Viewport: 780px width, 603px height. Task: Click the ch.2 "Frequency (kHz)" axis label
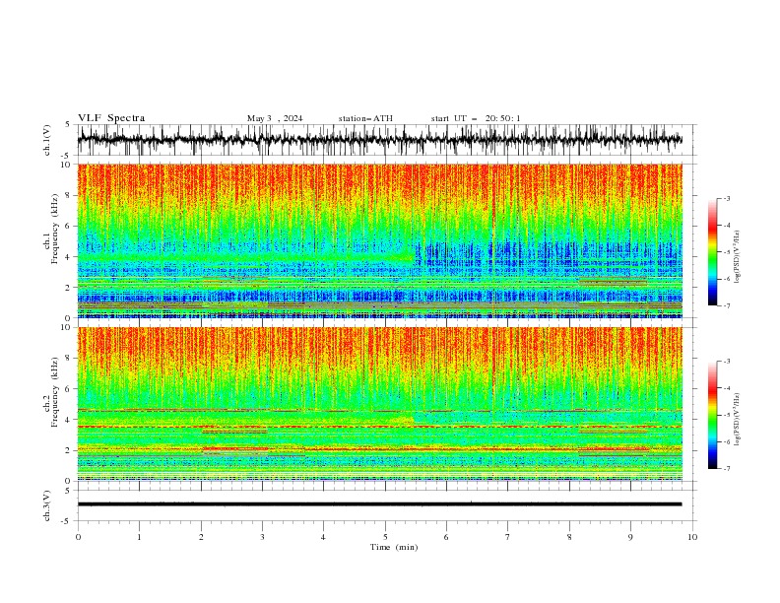[x=55, y=391]
